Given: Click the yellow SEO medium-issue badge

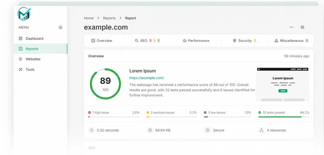Looking at the screenshot, I should [x=154, y=41].
